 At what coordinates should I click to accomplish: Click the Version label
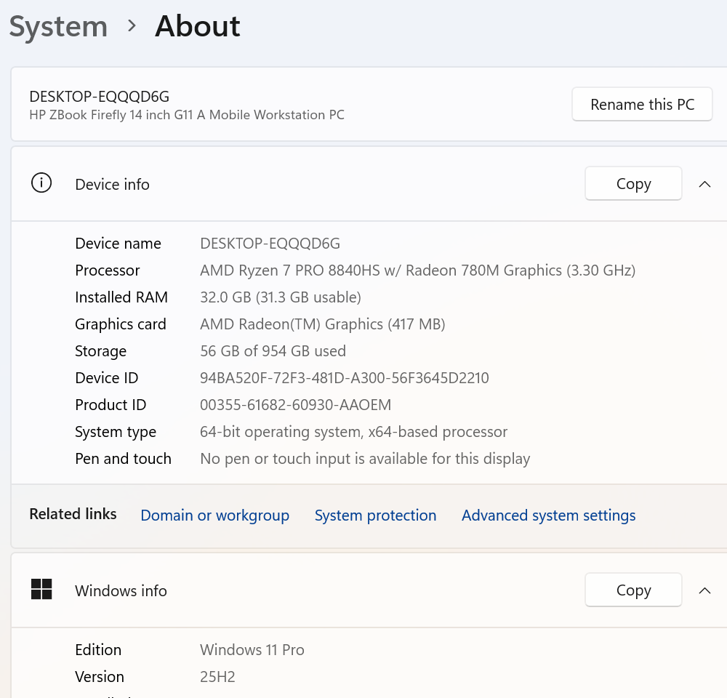pos(99,676)
